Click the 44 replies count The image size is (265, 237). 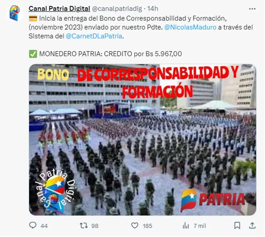pos(44,226)
